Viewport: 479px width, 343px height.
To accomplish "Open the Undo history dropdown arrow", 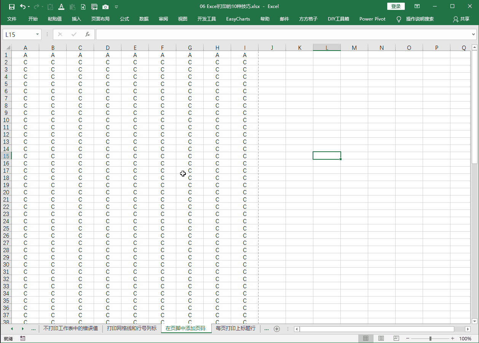I will (29, 7).
